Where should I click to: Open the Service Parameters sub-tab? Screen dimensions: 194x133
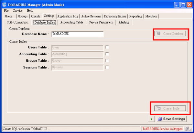click(x=101, y=22)
